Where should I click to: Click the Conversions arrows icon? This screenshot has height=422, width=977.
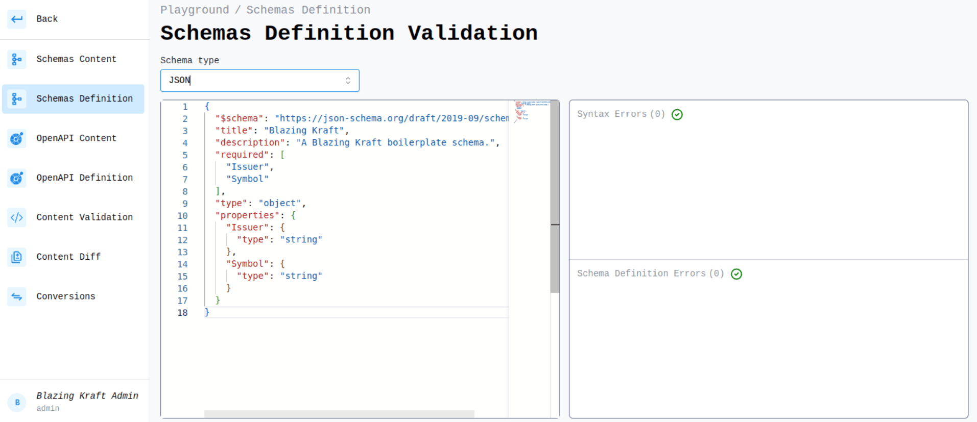(x=17, y=296)
